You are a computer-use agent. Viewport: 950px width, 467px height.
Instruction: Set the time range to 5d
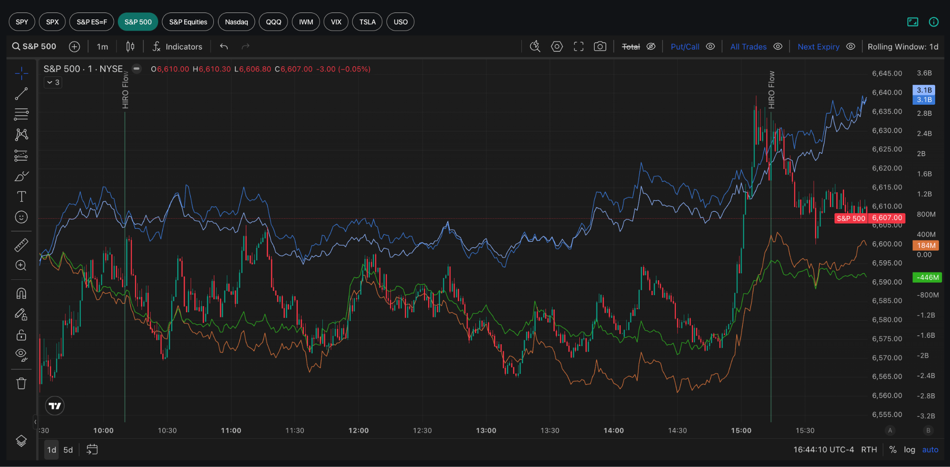68,450
